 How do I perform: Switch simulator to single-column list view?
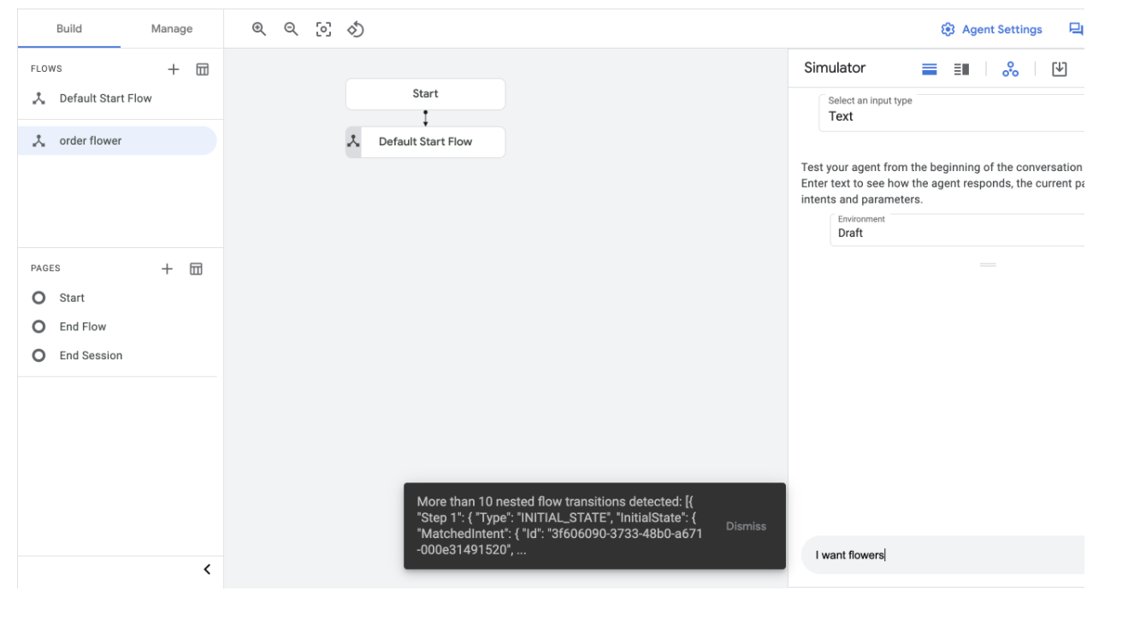tap(929, 69)
